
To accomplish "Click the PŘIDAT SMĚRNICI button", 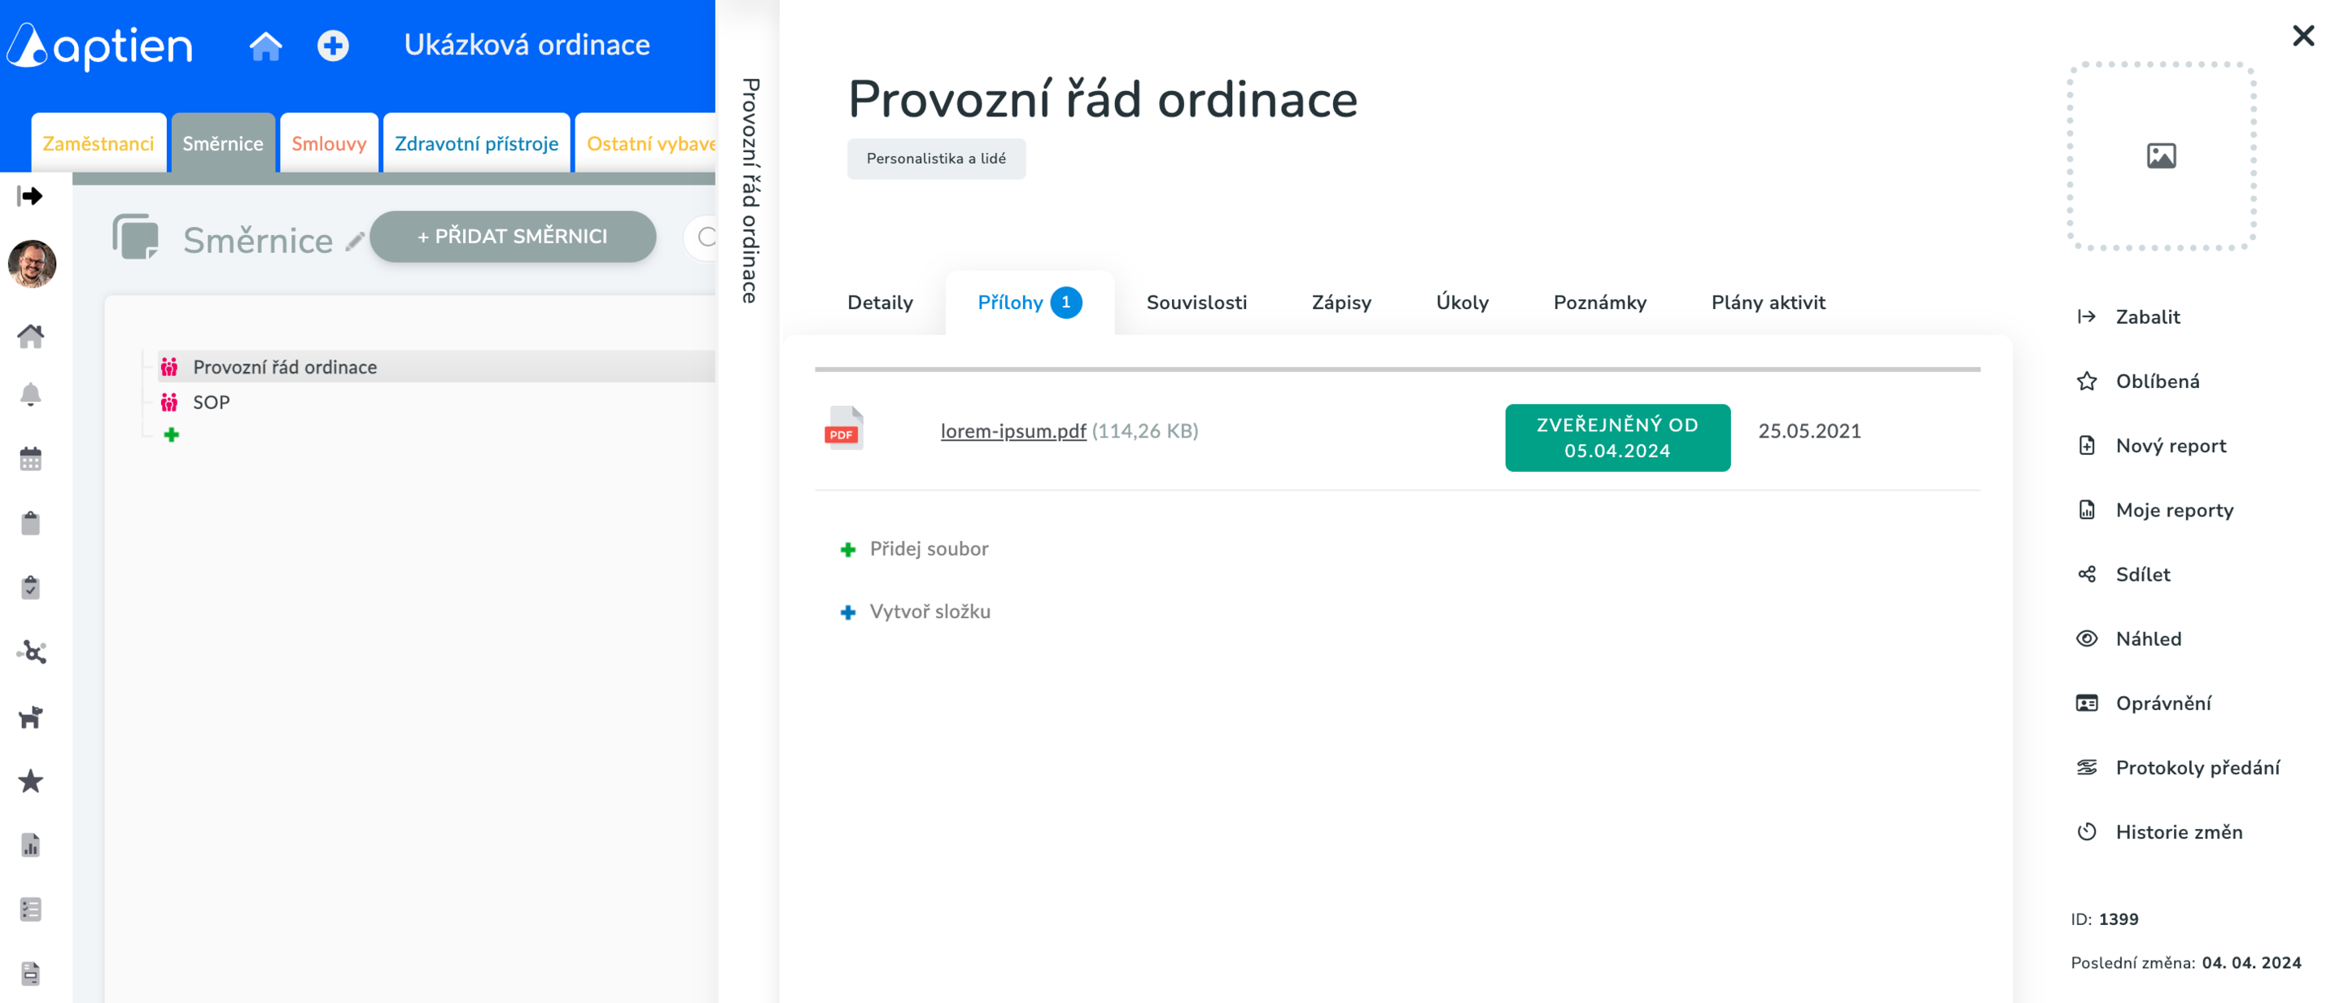I will [512, 237].
